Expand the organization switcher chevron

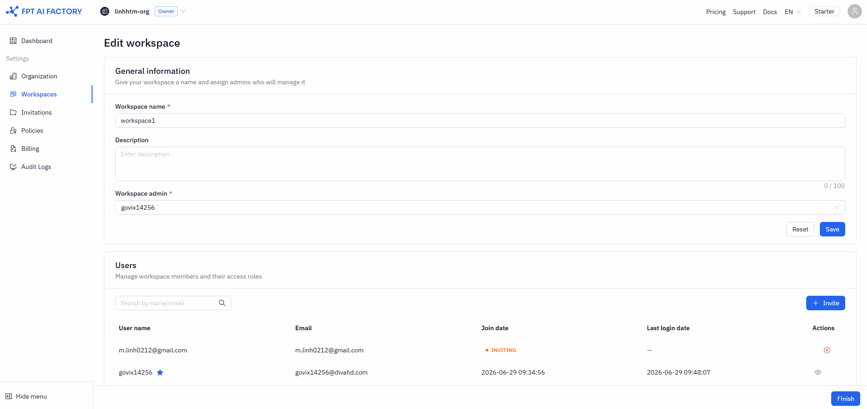[x=183, y=11]
